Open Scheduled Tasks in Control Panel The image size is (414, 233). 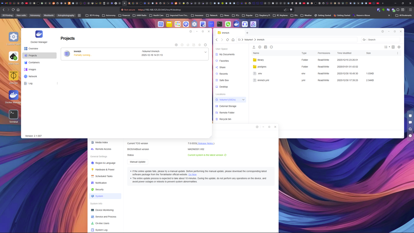click(x=105, y=176)
